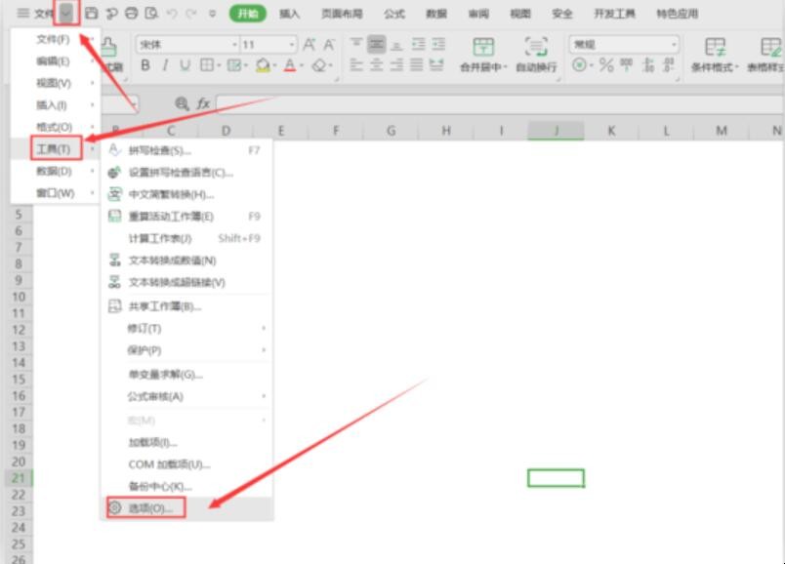The image size is (785, 564).
Task: Click the Save icon in quick access toolbar
Action: click(x=91, y=14)
